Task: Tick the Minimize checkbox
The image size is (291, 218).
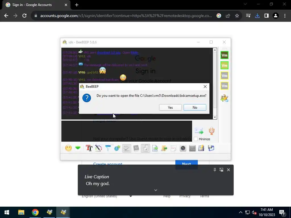Action: click(196, 139)
